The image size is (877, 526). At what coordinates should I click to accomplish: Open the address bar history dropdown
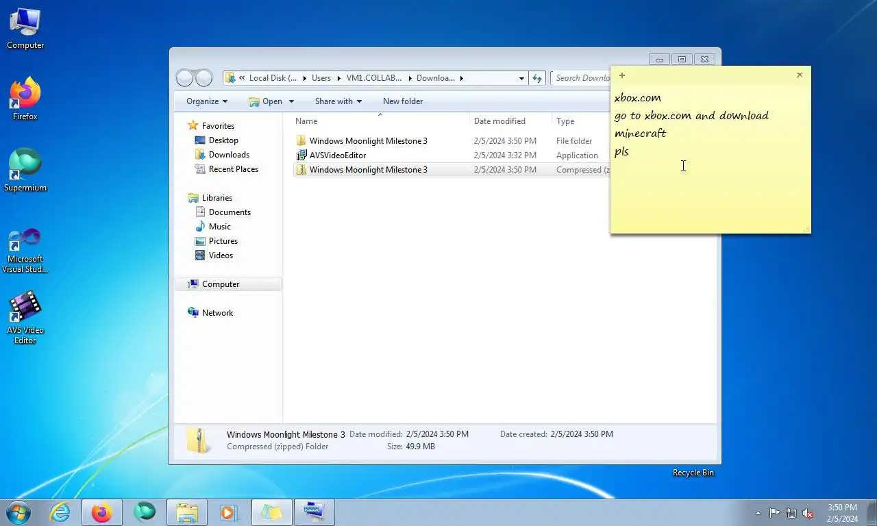pos(521,78)
